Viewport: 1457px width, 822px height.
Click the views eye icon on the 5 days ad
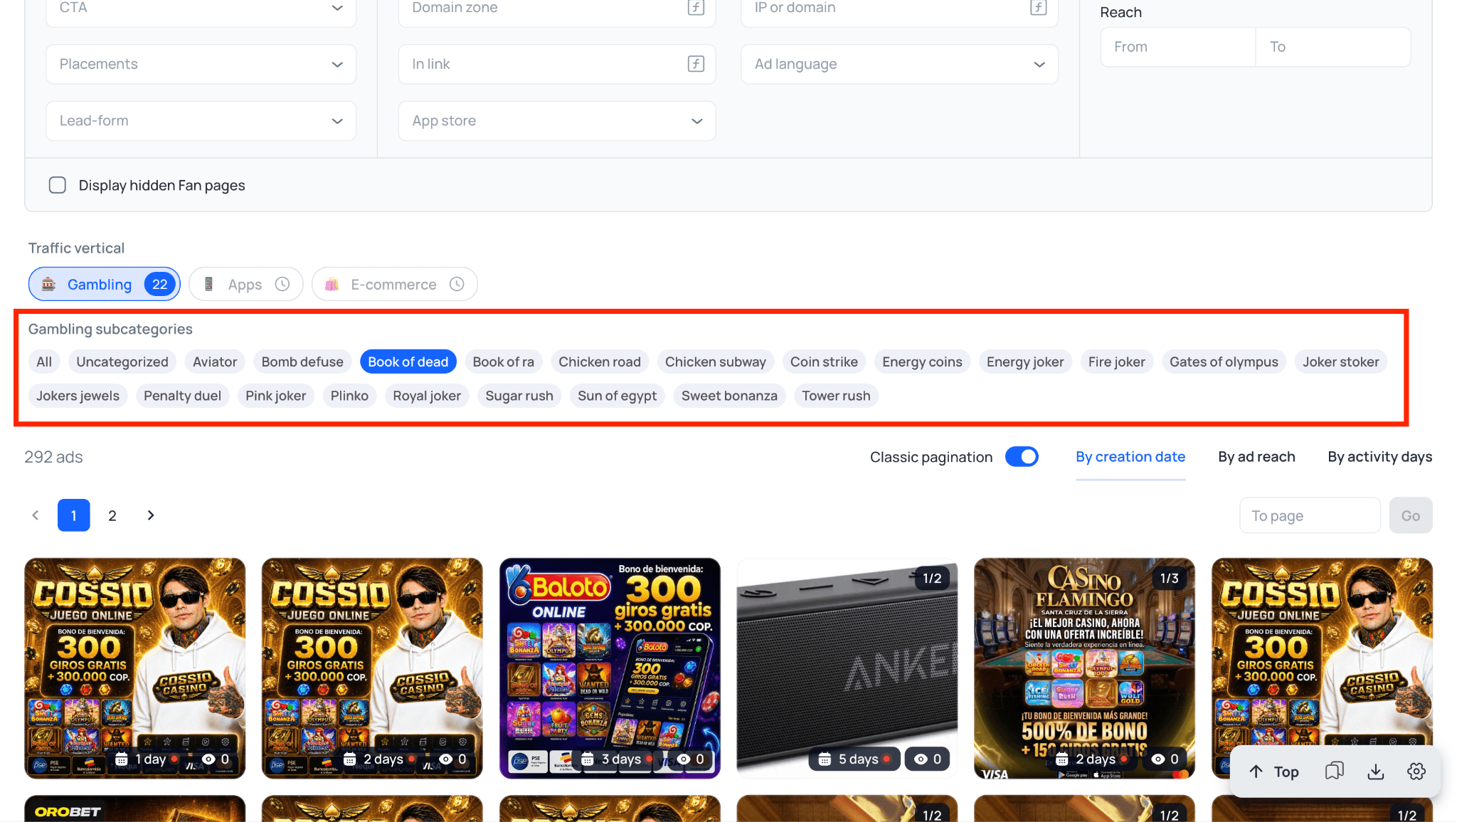921,759
